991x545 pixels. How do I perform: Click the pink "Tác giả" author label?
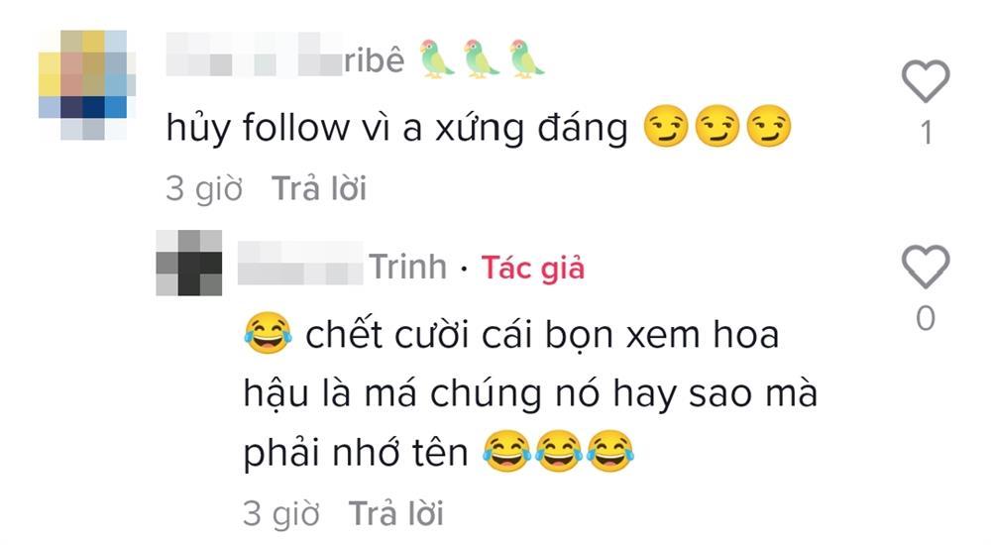click(x=533, y=268)
